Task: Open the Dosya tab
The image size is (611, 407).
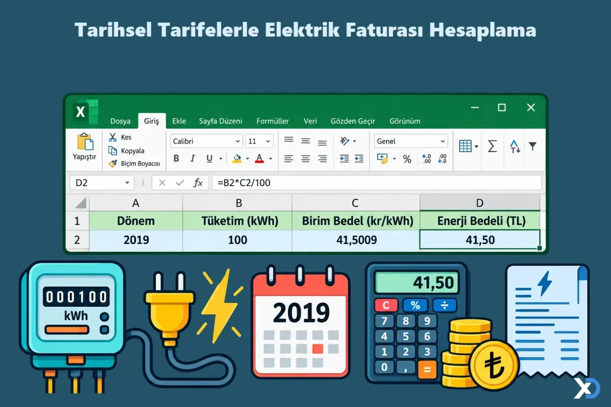Action: 120,121
